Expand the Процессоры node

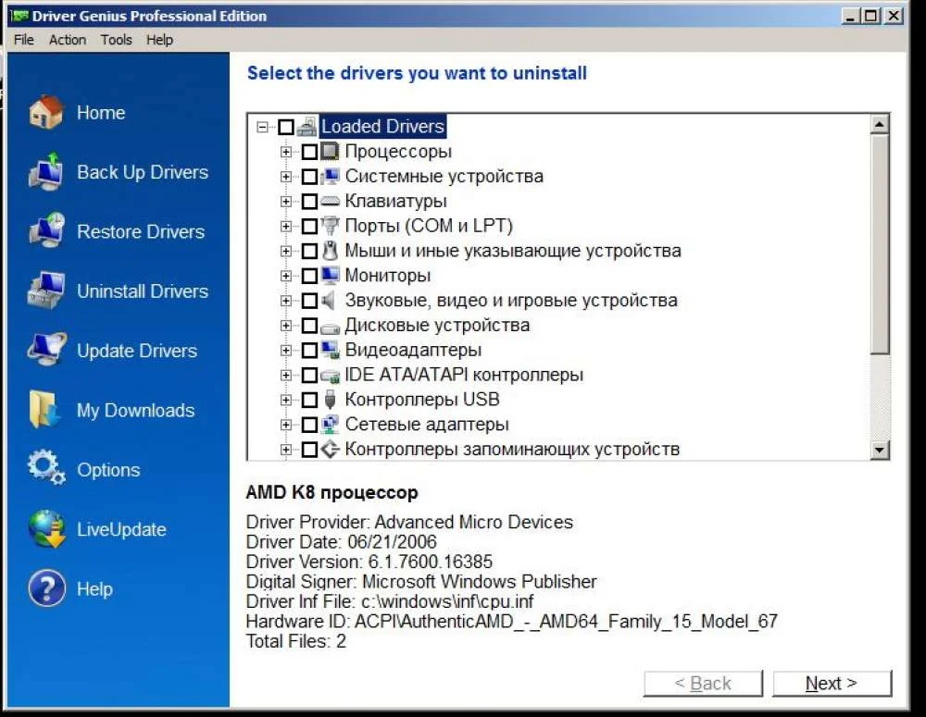coord(286,152)
